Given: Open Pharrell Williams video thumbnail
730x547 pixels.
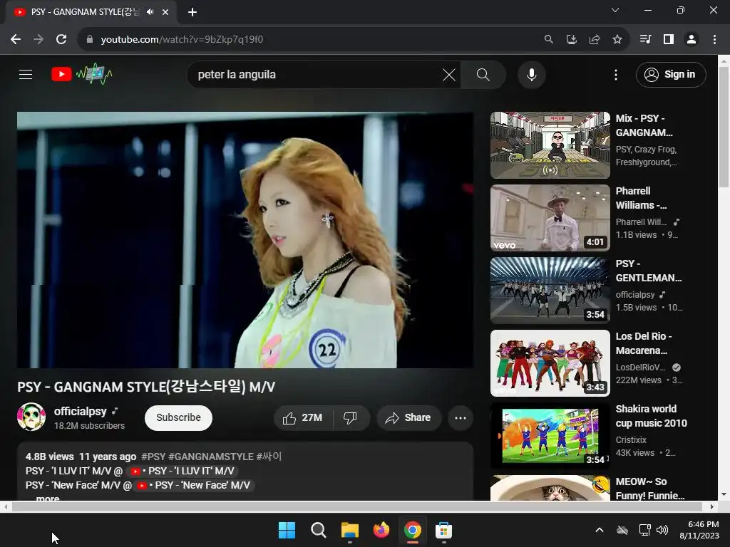Looking at the screenshot, I should (x=550, y=218).
